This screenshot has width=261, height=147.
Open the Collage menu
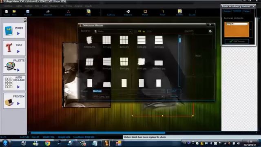point(29,6)
